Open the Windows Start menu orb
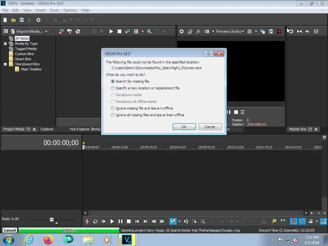 pos(9,240)
